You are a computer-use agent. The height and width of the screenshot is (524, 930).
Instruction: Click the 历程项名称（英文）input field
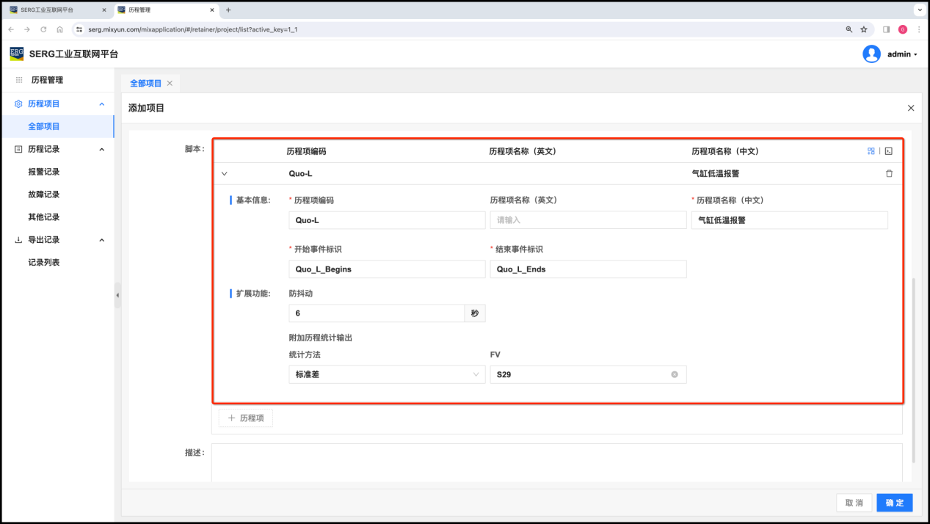click(588, 219)
